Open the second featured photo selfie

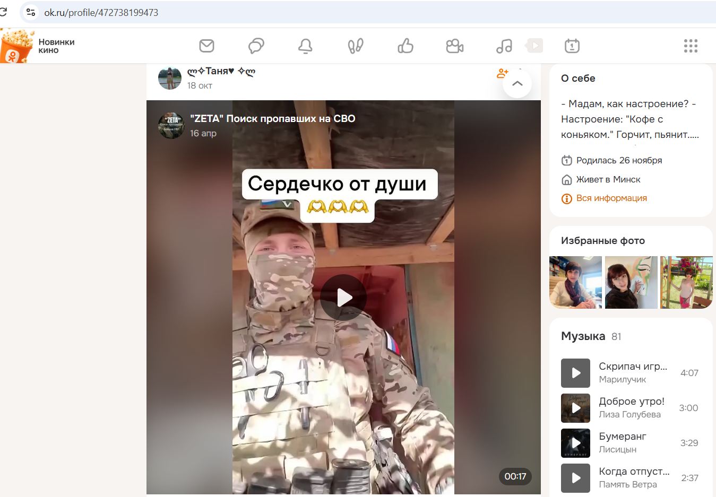[631, 282]
